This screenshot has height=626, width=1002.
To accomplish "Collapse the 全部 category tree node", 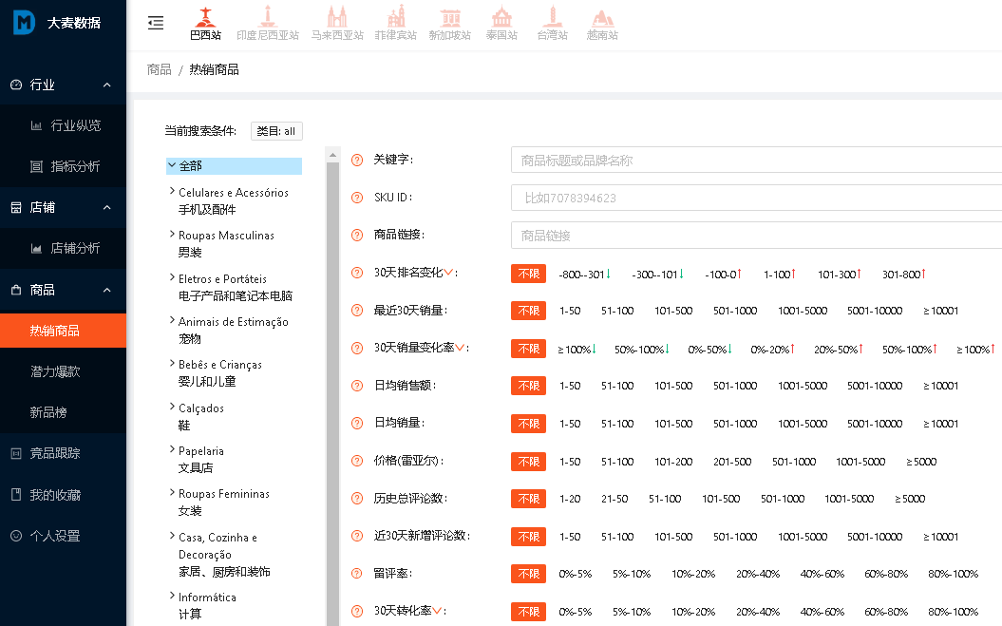I will coord(172,165).
